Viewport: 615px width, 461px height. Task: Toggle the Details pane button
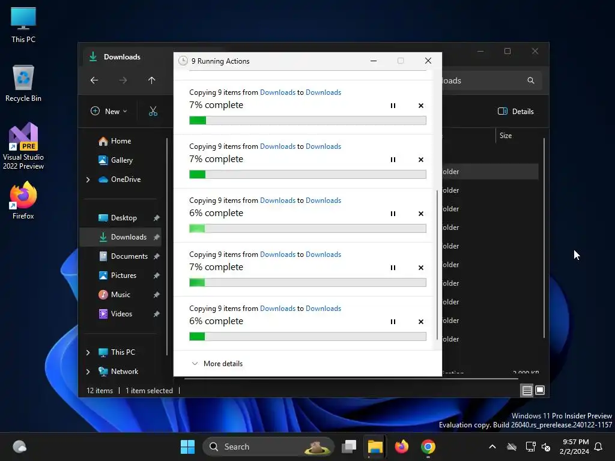516,111
